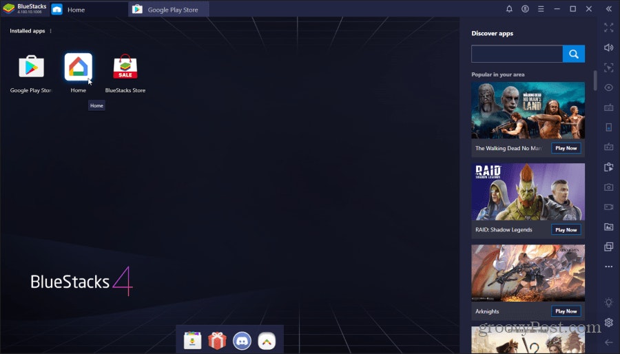This screenshot has width=620, height=354.
Task: Toggle fullscreen from the side toolbar
Action: pyautogui.click(x=609, y=28)
